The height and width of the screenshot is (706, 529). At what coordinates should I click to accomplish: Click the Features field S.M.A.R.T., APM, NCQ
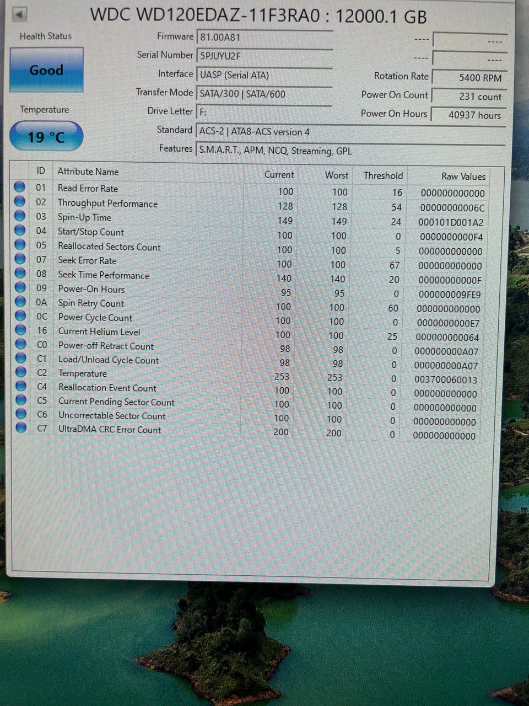350,151
